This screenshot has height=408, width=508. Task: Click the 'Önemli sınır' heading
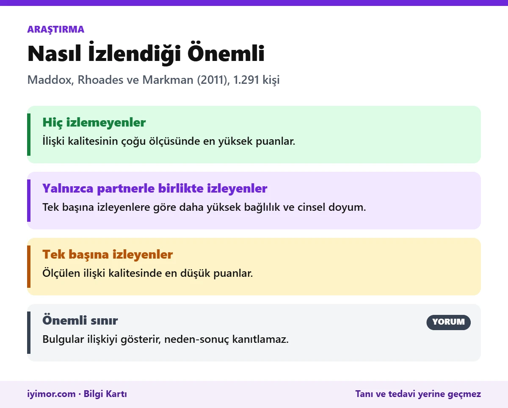[80, 320]
